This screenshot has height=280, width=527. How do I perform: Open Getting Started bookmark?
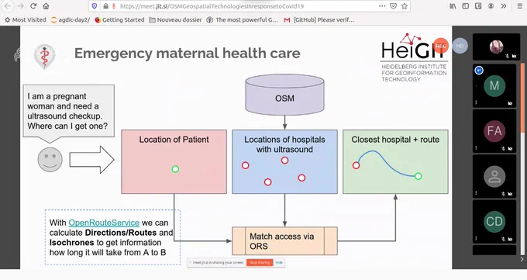point(119,20)
